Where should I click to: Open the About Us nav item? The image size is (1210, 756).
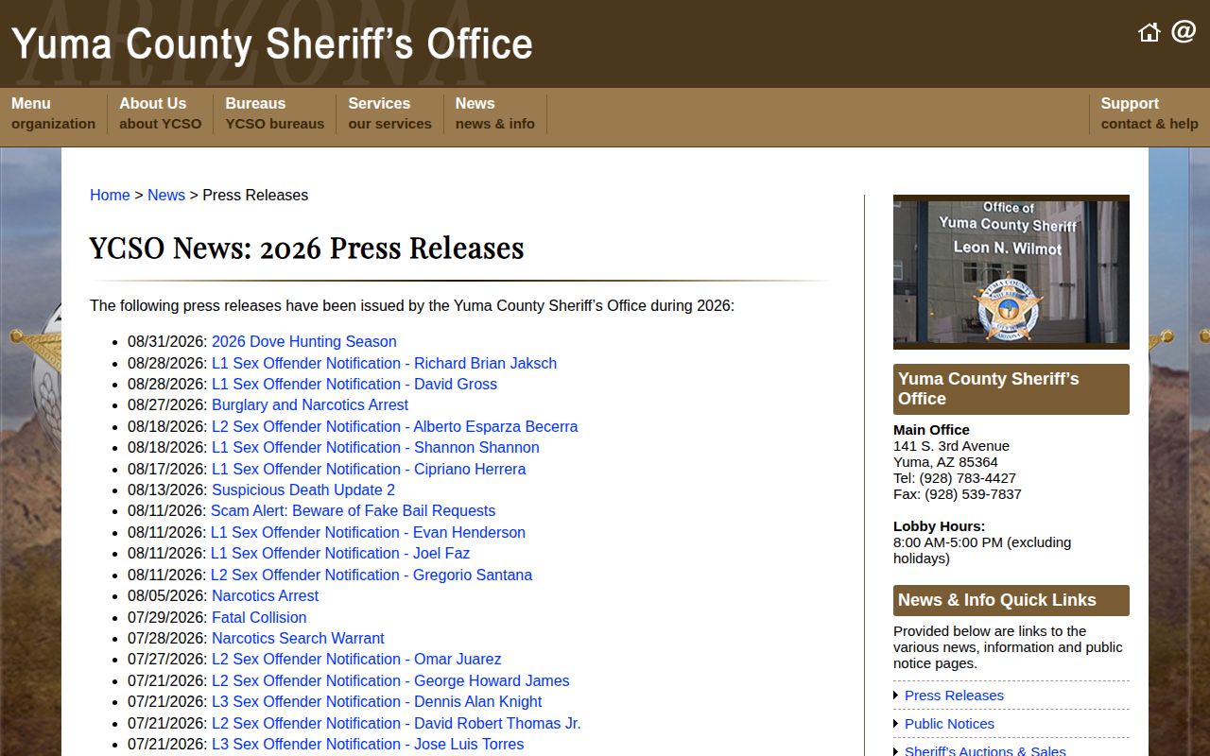coord(160,113)
